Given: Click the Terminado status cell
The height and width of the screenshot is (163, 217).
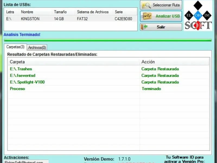Looking at the screenshot, I should tap(151, 89).
